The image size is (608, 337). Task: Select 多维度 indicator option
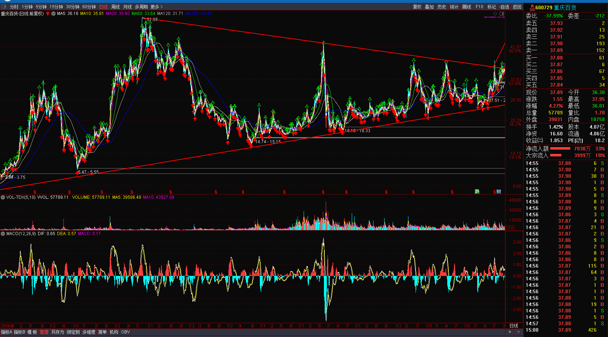point(89,332)
